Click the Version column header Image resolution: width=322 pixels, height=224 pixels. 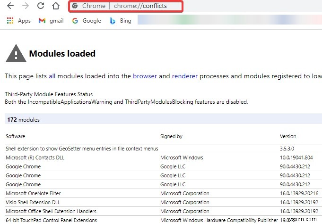click(288, 136)
